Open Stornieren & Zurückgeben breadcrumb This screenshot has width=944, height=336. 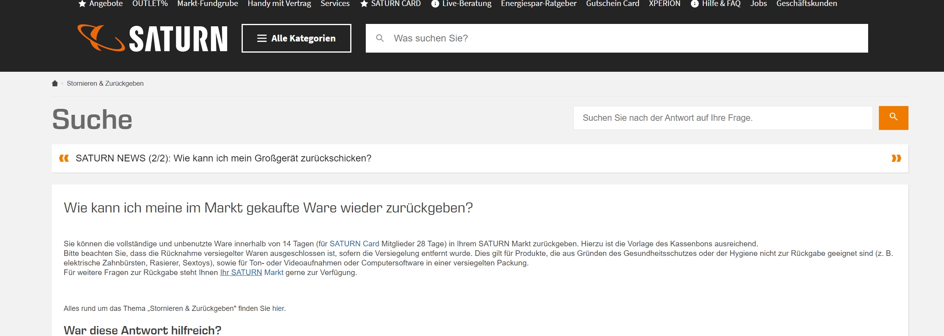click(105, 83)
